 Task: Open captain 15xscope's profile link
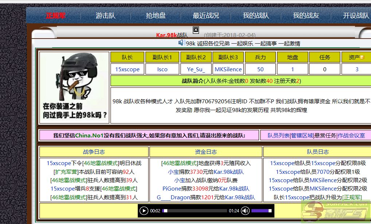(x=127, y=69)
